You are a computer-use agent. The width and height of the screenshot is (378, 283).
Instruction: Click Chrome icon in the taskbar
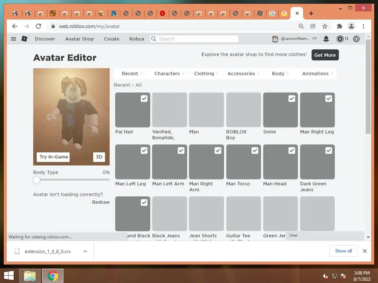tap(53, 276)
